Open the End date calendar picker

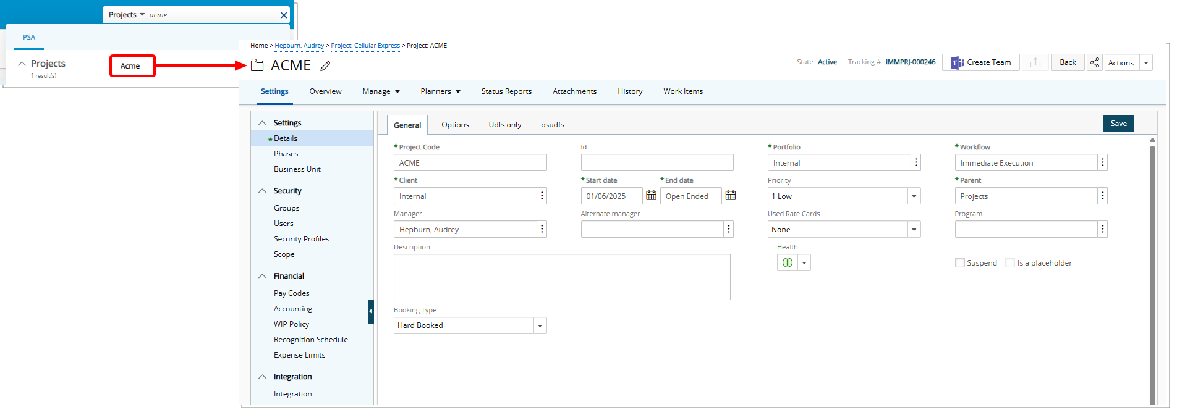[x=730, y=196]
